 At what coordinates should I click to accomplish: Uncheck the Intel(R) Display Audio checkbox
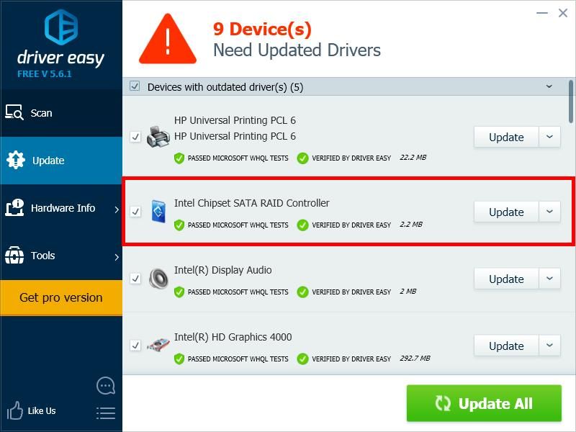pos(135,279)
